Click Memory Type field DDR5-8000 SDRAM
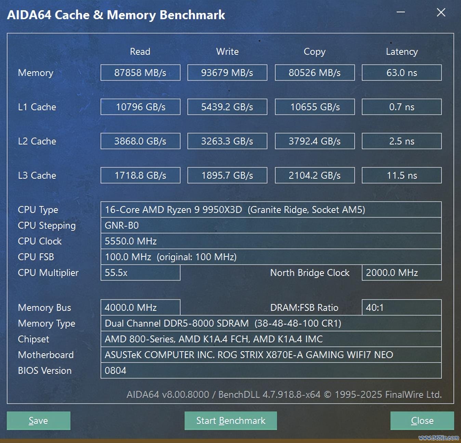 (x=271, y=323)
